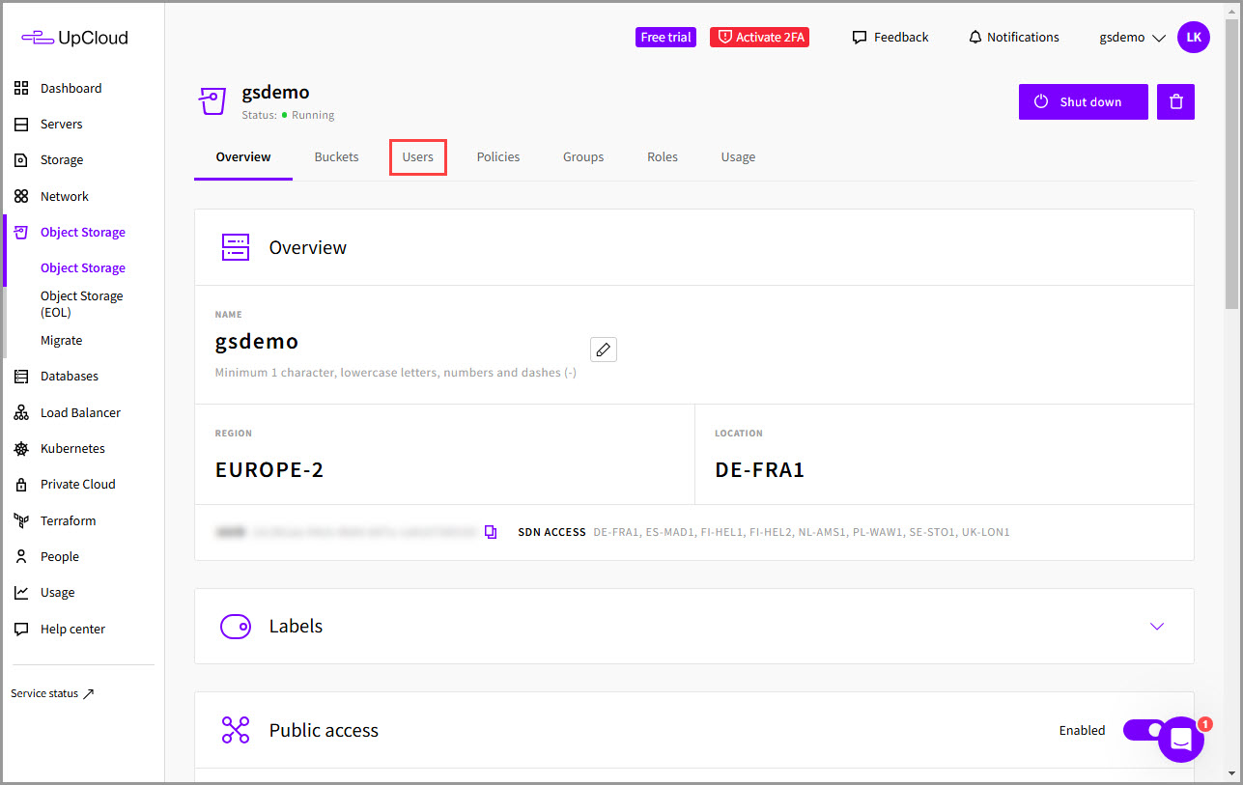Open the live chat widget
This screenshot has width=1243, height=785.
pyautogui.click(x=1181, y=740)
